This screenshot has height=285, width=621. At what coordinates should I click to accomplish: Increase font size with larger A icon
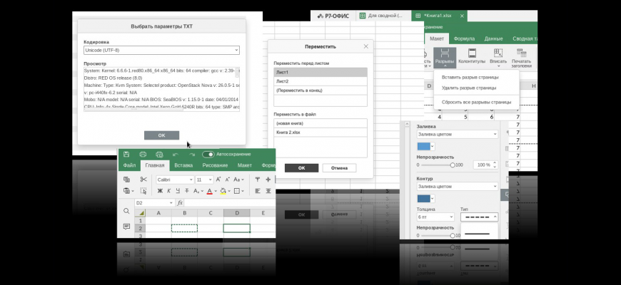218,180
